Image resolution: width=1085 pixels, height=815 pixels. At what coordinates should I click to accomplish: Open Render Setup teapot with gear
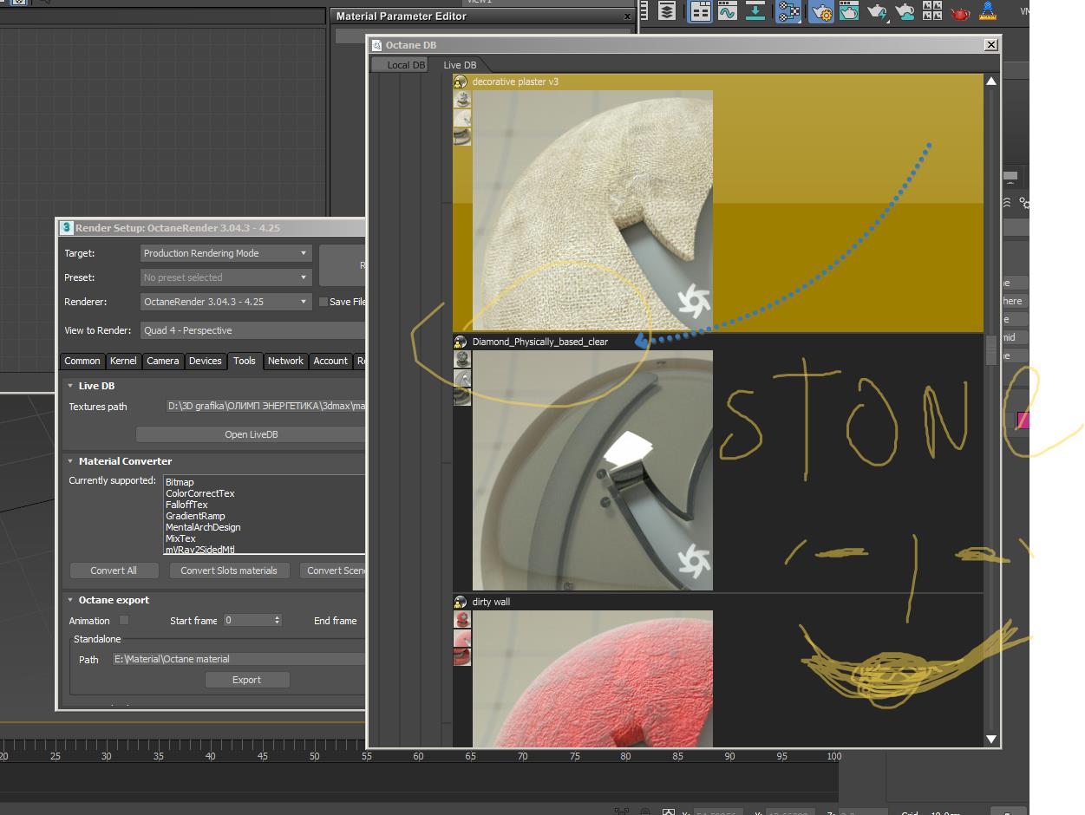tap(820, 11)
